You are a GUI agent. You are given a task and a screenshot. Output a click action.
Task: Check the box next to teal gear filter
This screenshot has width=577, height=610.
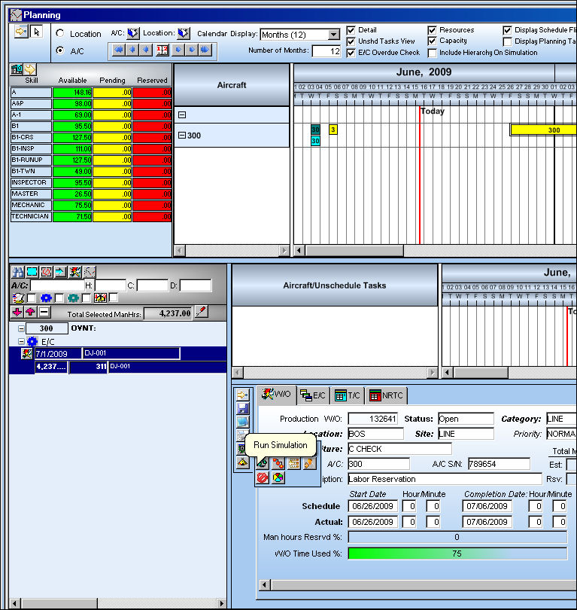87,298
